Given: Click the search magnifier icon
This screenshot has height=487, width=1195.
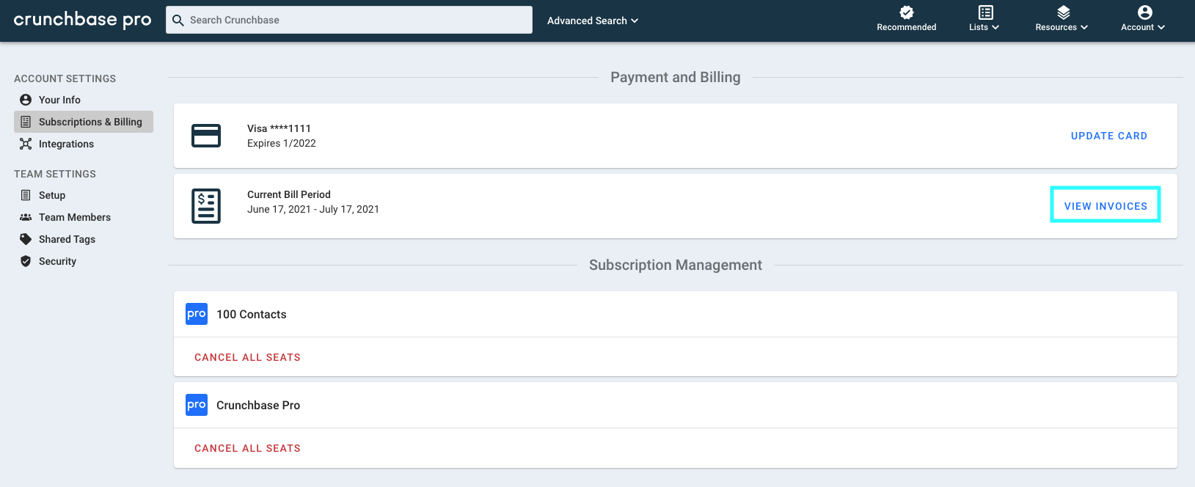Looking at the screenshot, I should 178,21.
